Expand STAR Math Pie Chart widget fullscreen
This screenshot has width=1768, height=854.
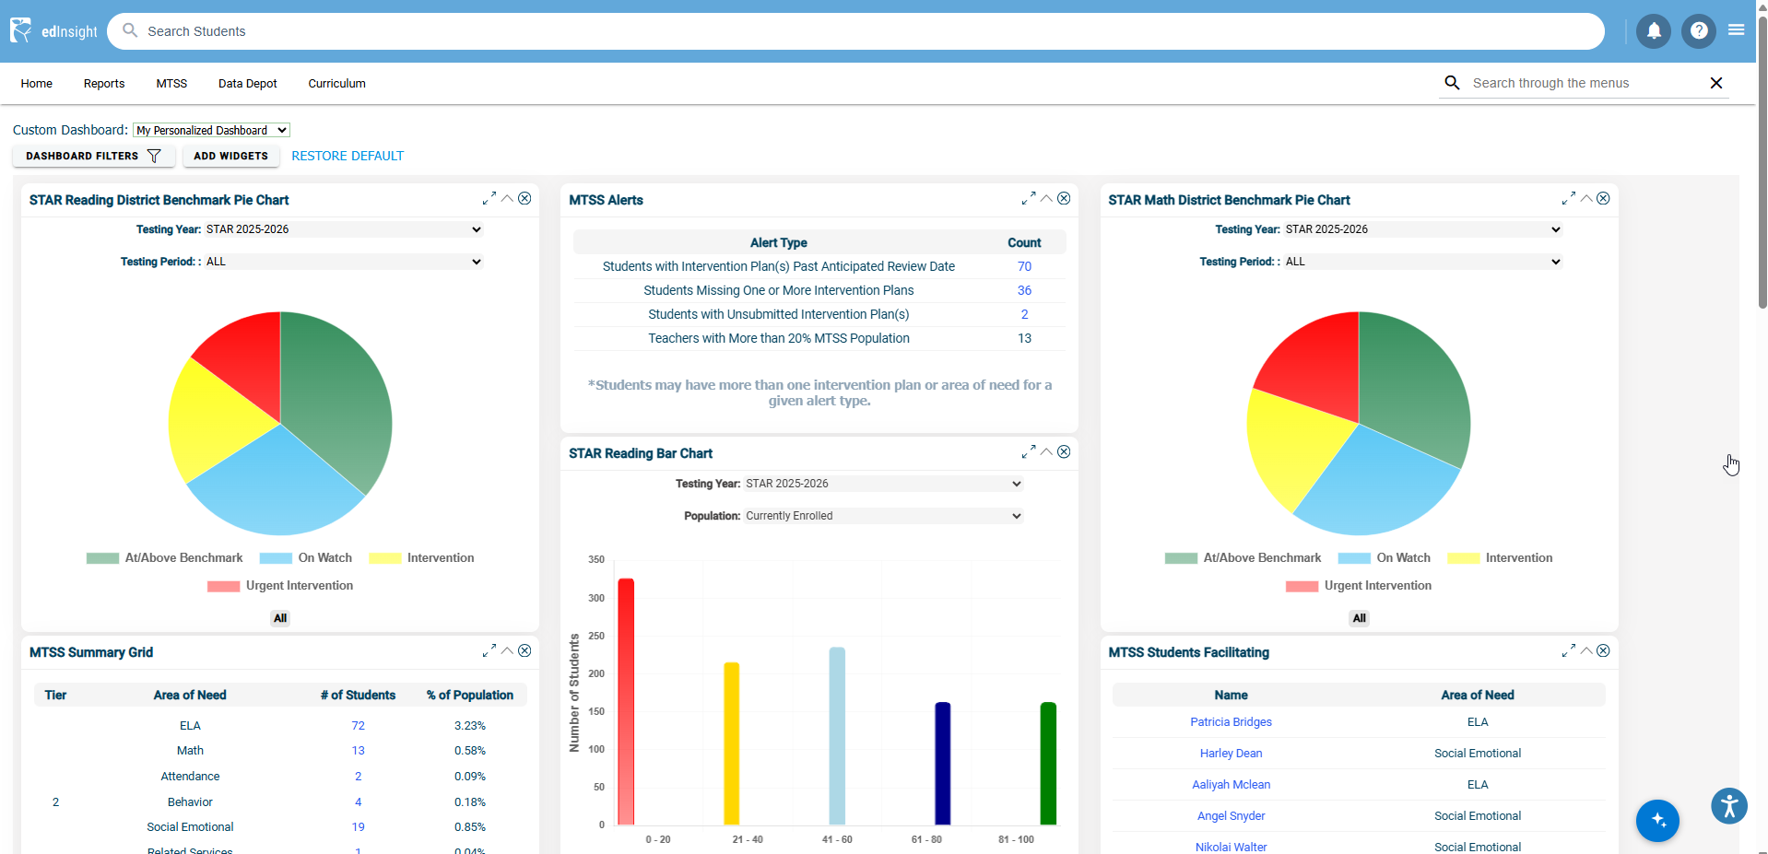(x=1569, y=198)
